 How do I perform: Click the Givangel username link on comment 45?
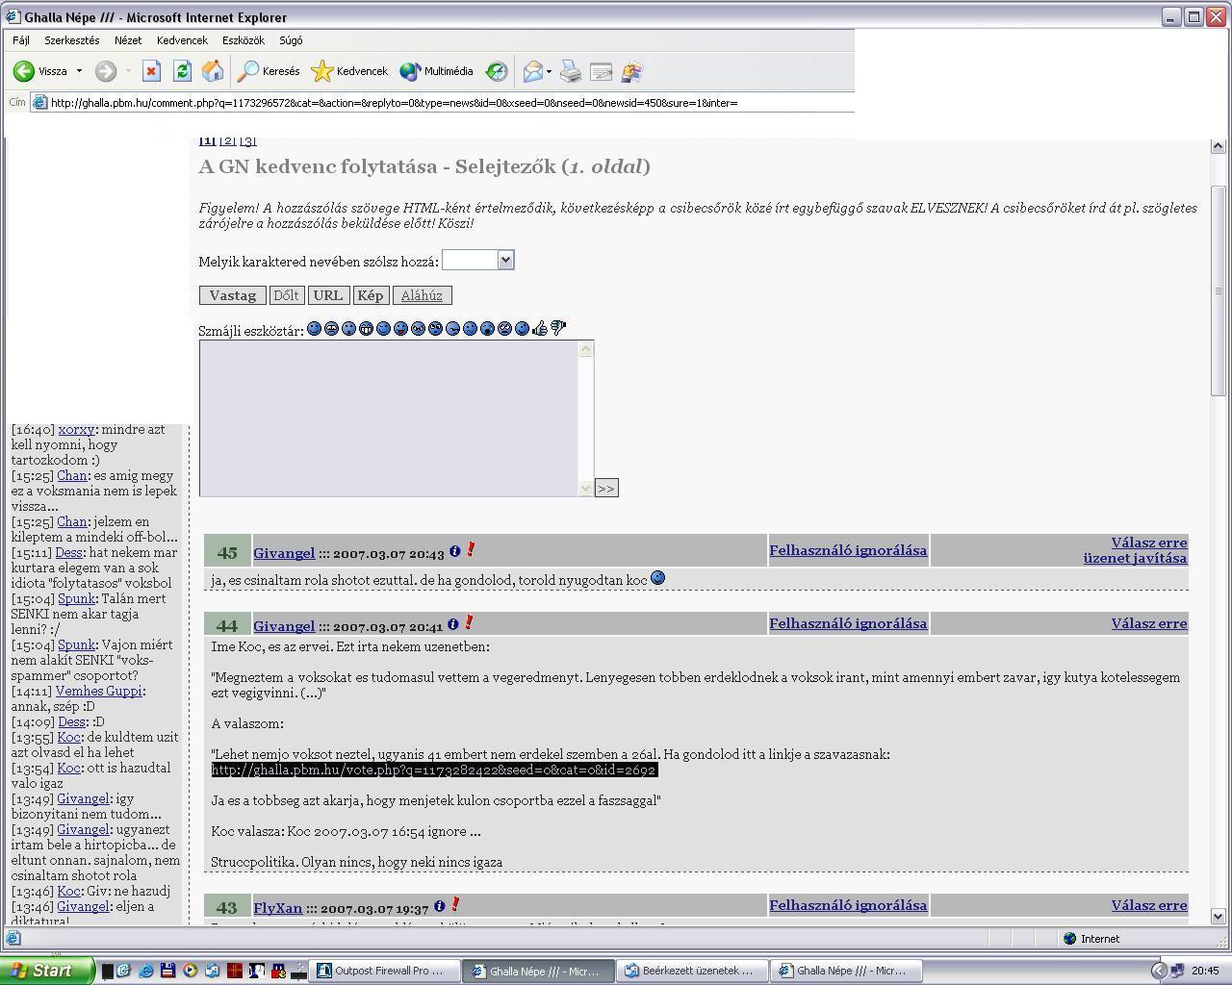[284, 553]
